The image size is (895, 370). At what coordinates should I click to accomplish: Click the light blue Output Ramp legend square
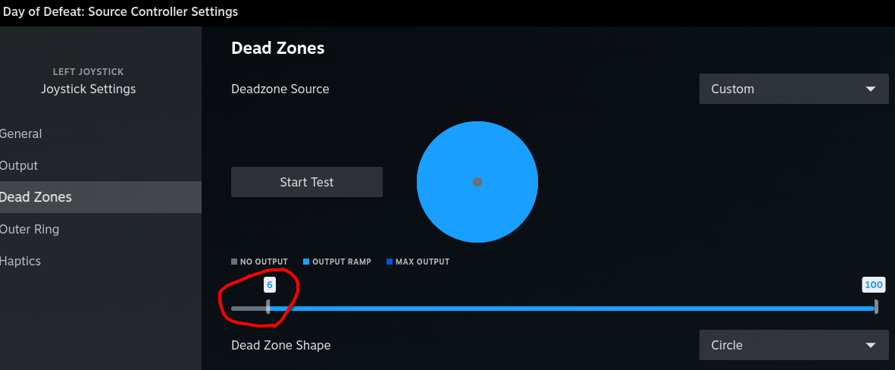tap(306, 262)
